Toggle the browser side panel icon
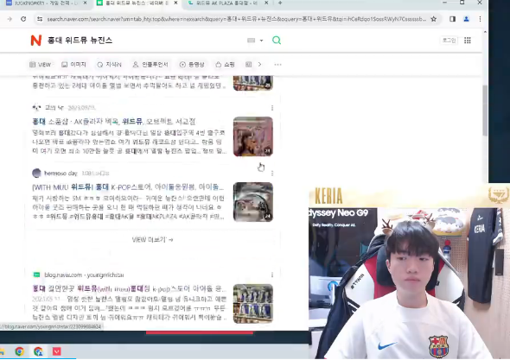 [x=452, y=19]
